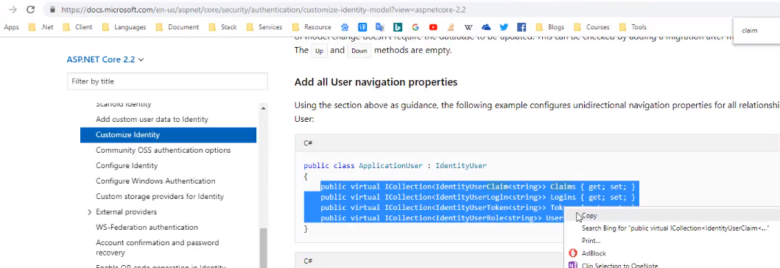This screenshot has width=780, height=268.
Task: Click the ApplicationUser class declaration line
Action: point(395,166)
